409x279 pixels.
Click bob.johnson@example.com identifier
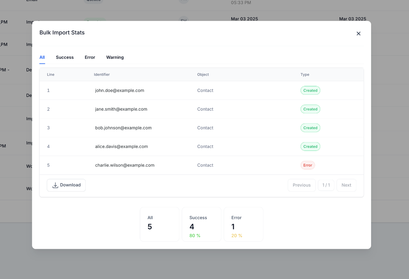(x=123, y=128)
